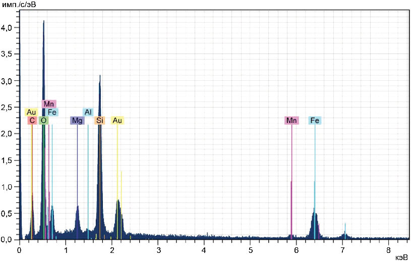Screen dimensions: 411x261
Task: Click the имп./с/эВ y-axis title
Action: (20, 5)
